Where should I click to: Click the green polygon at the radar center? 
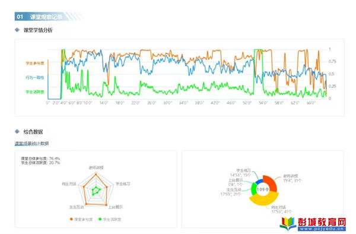[96, 191]
